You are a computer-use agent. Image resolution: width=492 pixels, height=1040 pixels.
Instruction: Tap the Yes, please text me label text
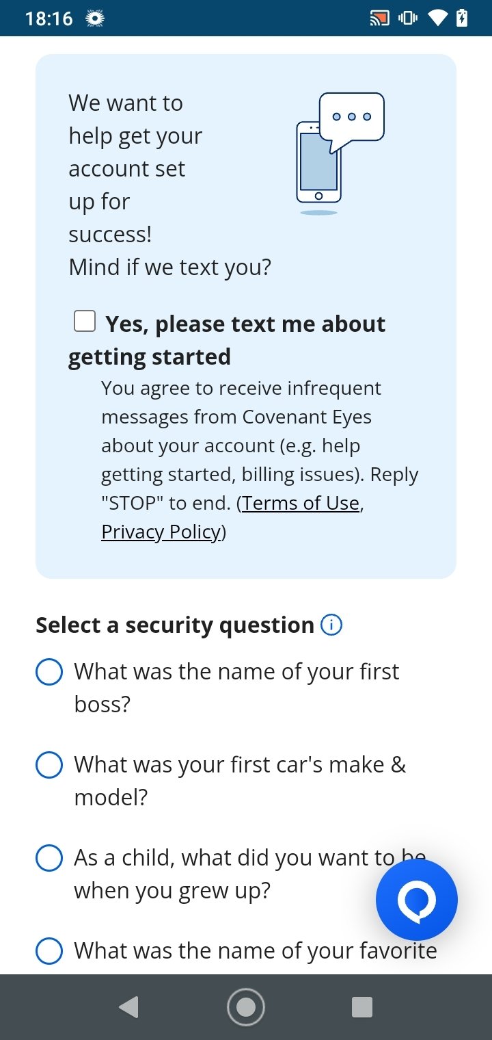(x=227, y=340)
